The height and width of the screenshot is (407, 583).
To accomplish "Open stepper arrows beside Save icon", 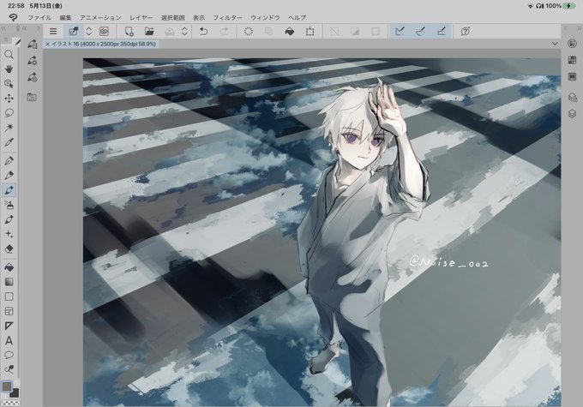I will [x=184, y=32].
